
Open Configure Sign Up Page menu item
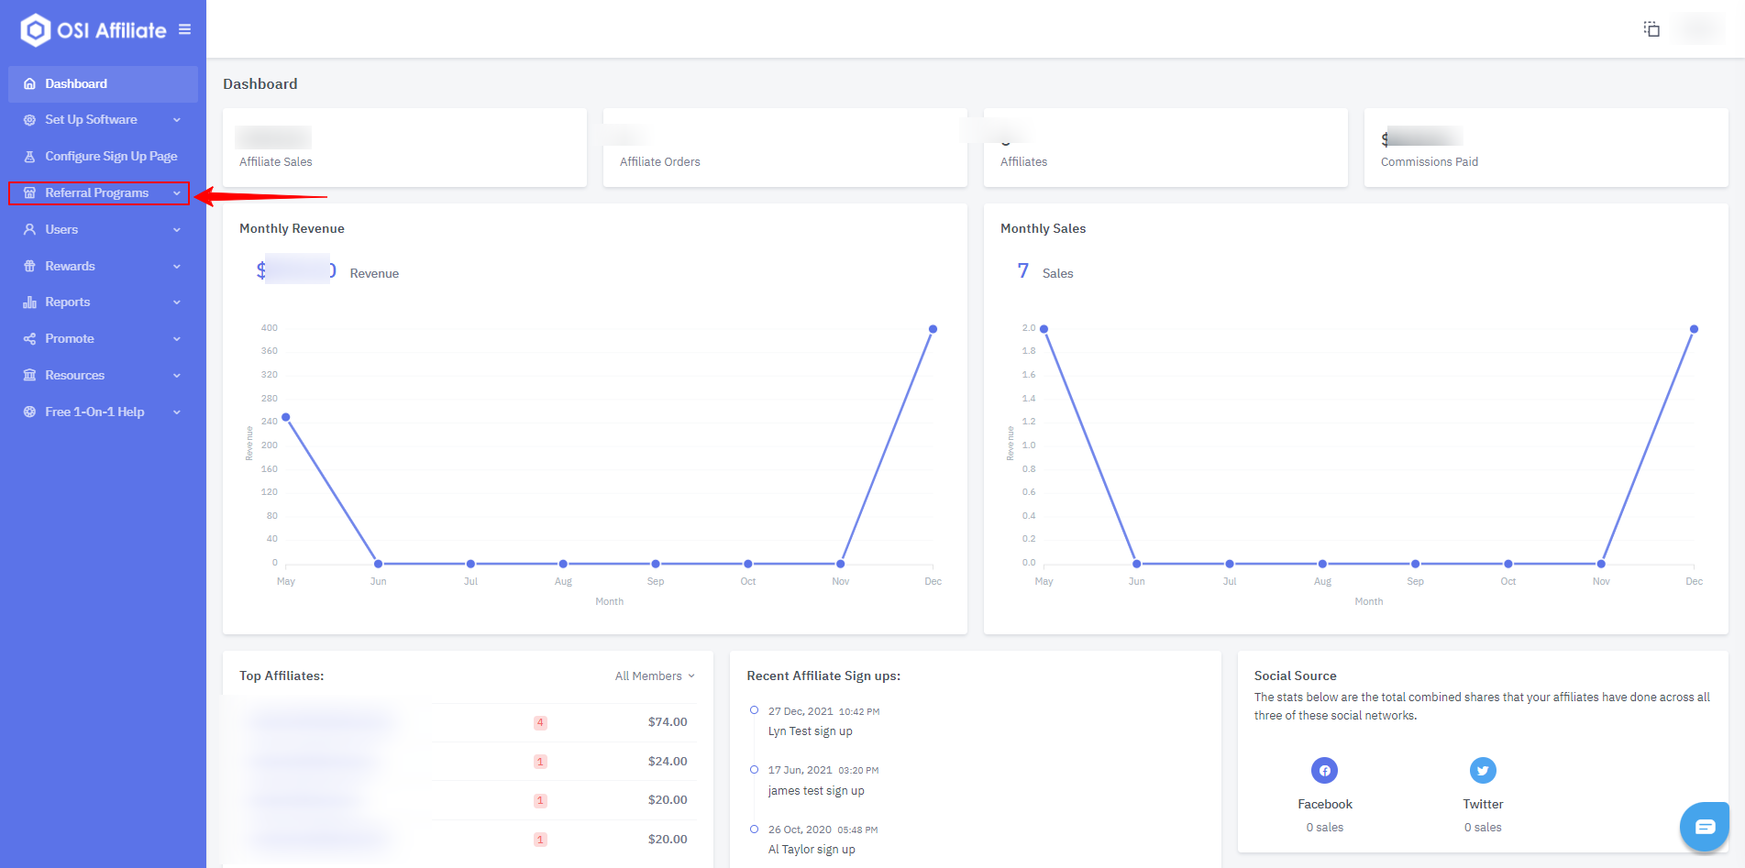103,157
